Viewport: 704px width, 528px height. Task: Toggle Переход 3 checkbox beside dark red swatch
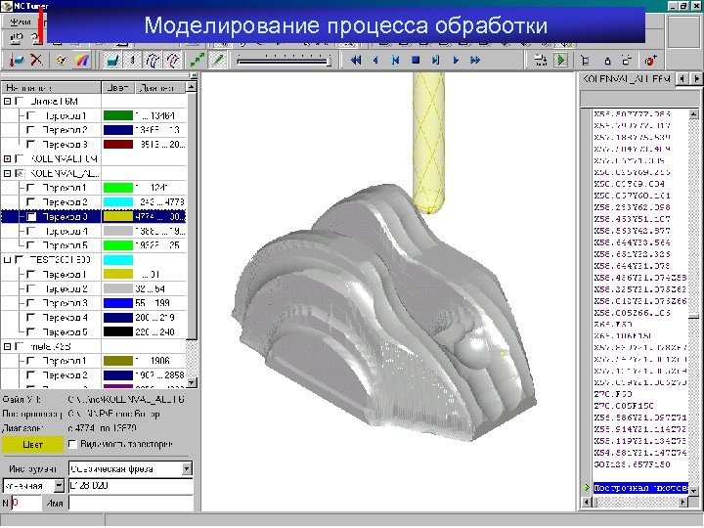31,144
